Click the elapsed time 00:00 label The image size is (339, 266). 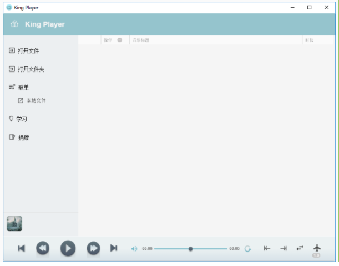pos(147,249)
